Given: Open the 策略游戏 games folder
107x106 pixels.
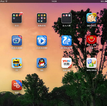Looking at the screenshot, I should coord(42,18).
